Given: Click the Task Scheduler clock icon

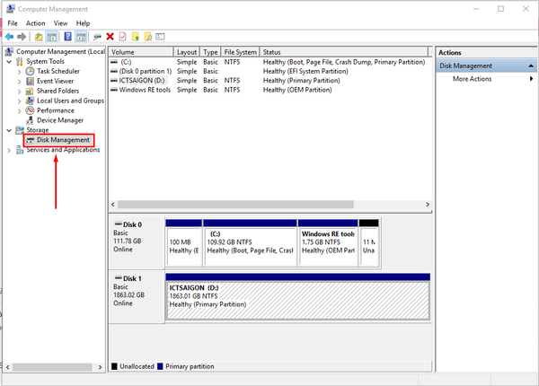Looking at the screenshot, I should (x=31, y=71).
